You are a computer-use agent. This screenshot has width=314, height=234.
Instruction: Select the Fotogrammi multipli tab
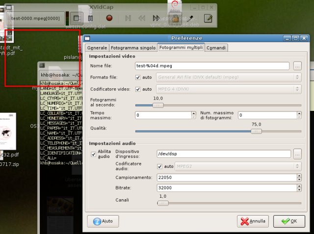(x=181, y=48)
